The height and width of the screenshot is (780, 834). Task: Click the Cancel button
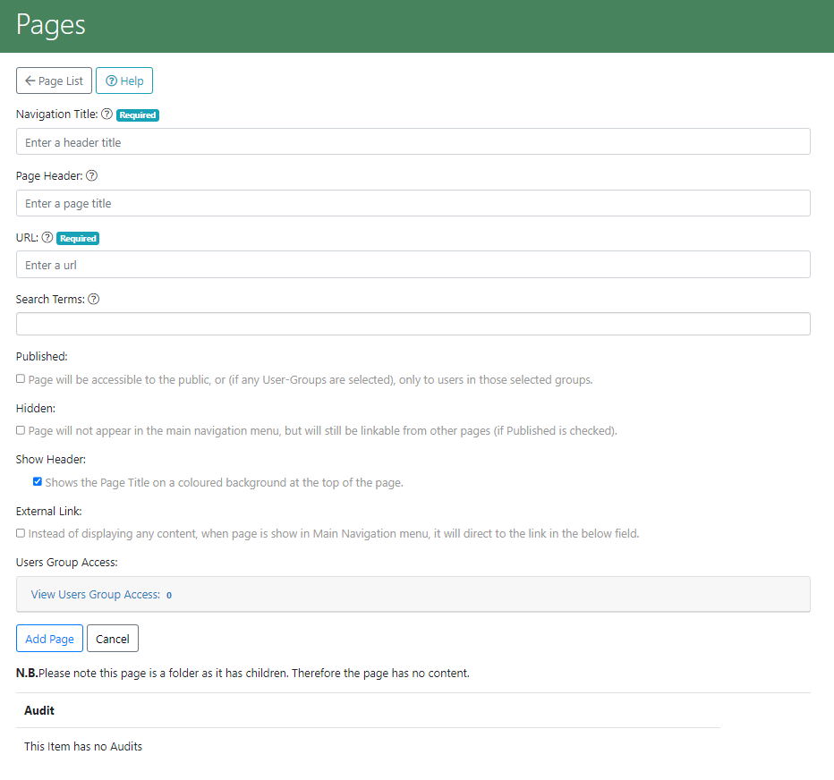(112, 638)
